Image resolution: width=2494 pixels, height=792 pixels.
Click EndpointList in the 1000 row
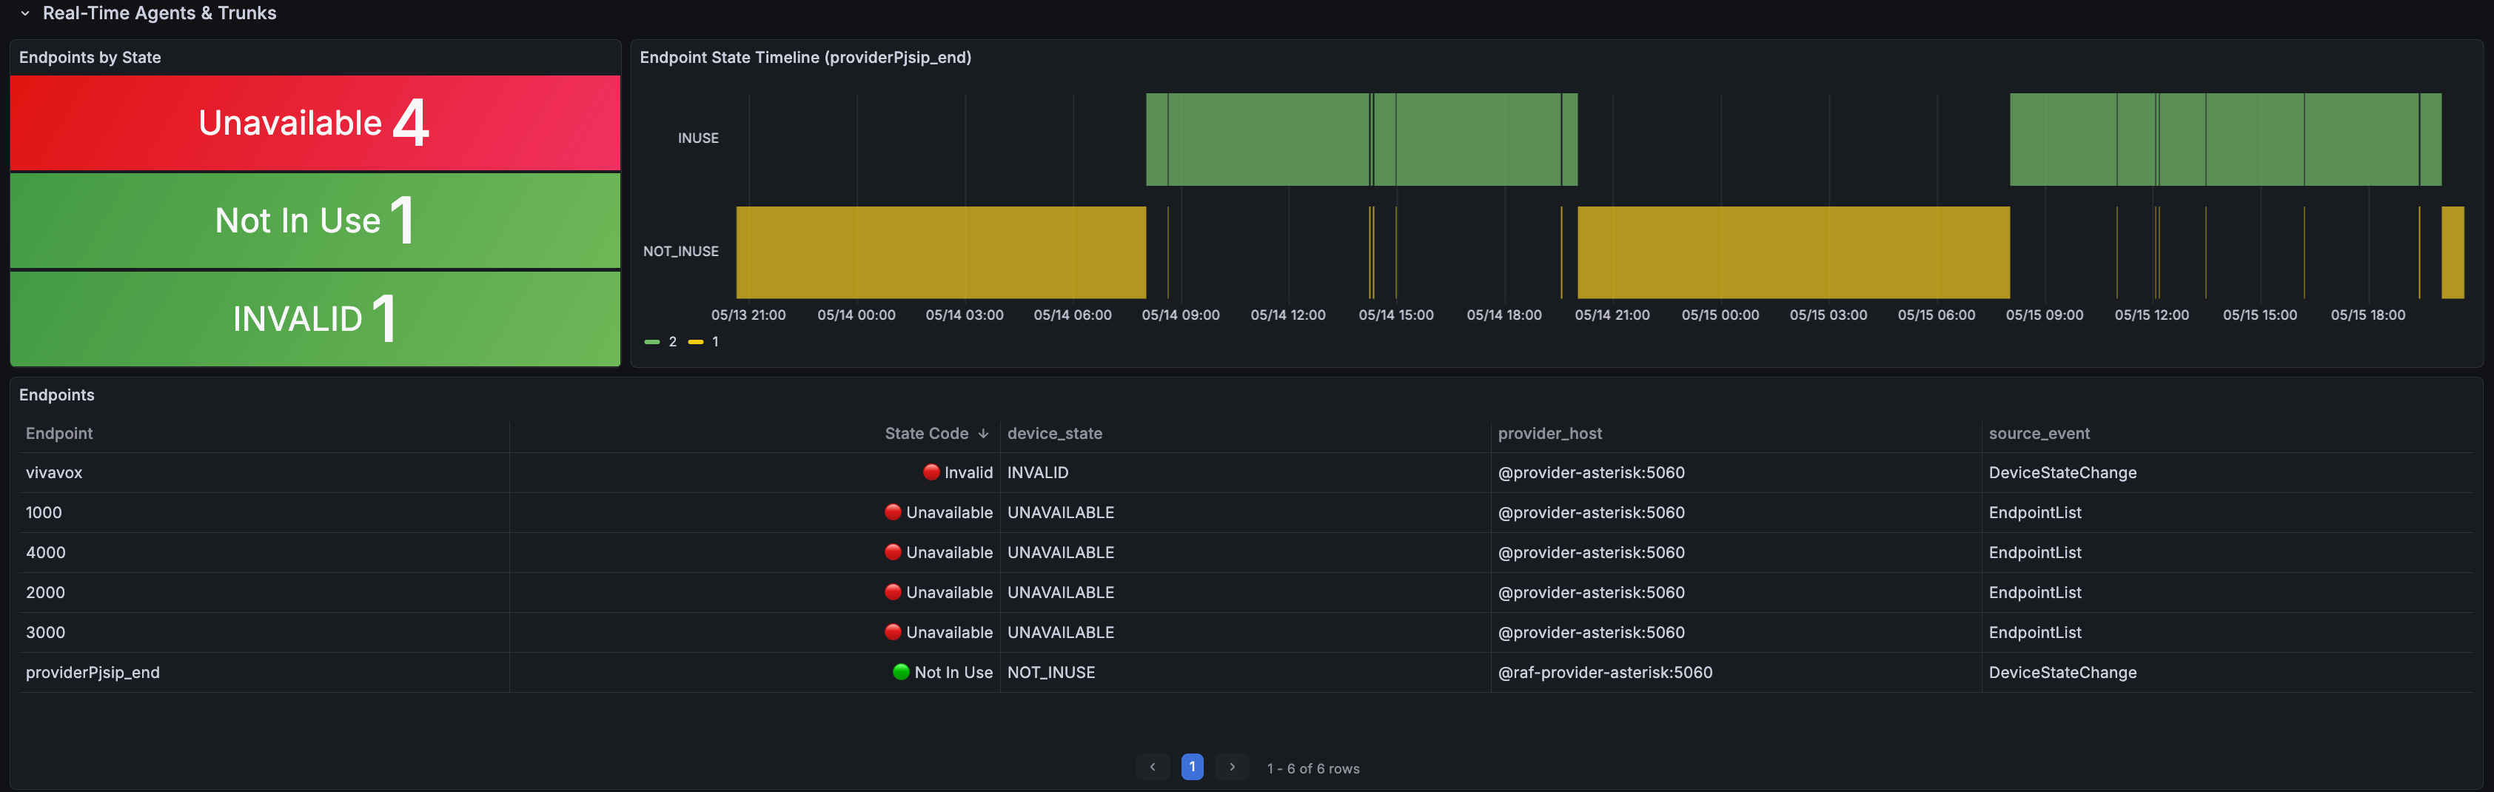(2035, 512)
